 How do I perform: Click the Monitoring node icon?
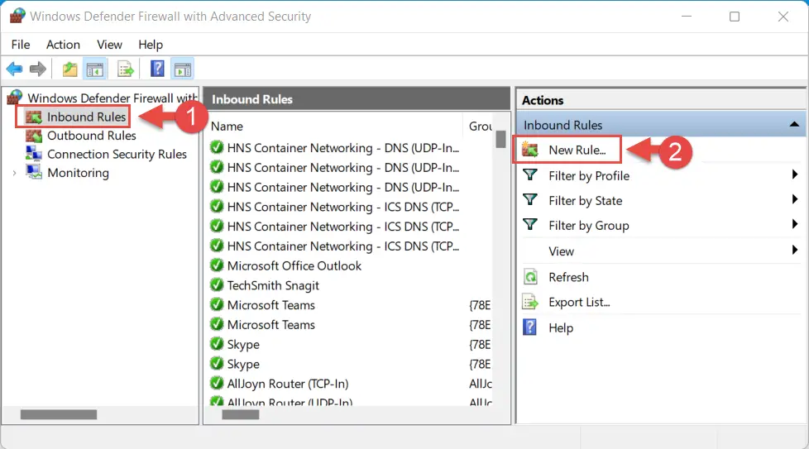[x=34, y=172]
